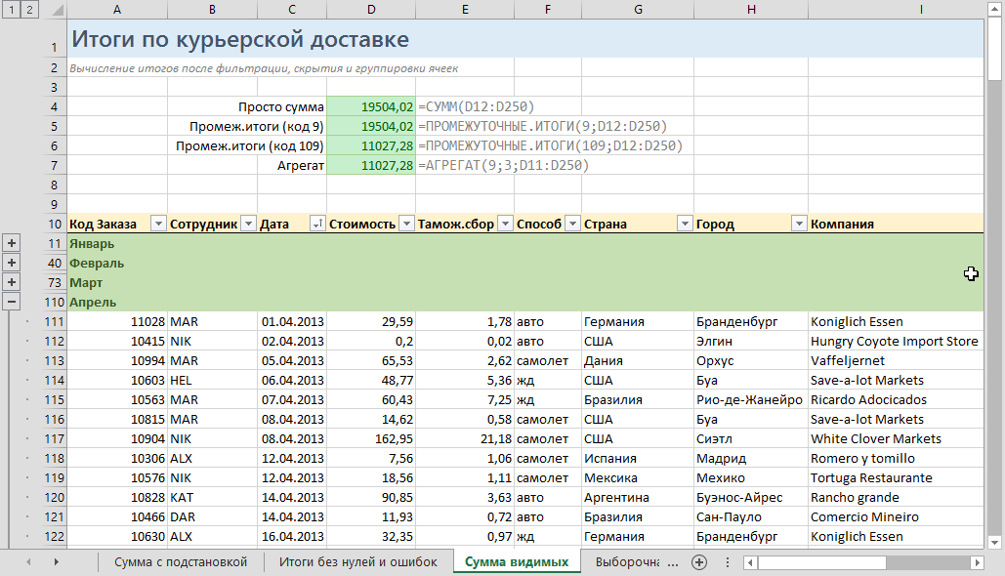
Task: Select row 4 header
Action: (x=55, y=106)
